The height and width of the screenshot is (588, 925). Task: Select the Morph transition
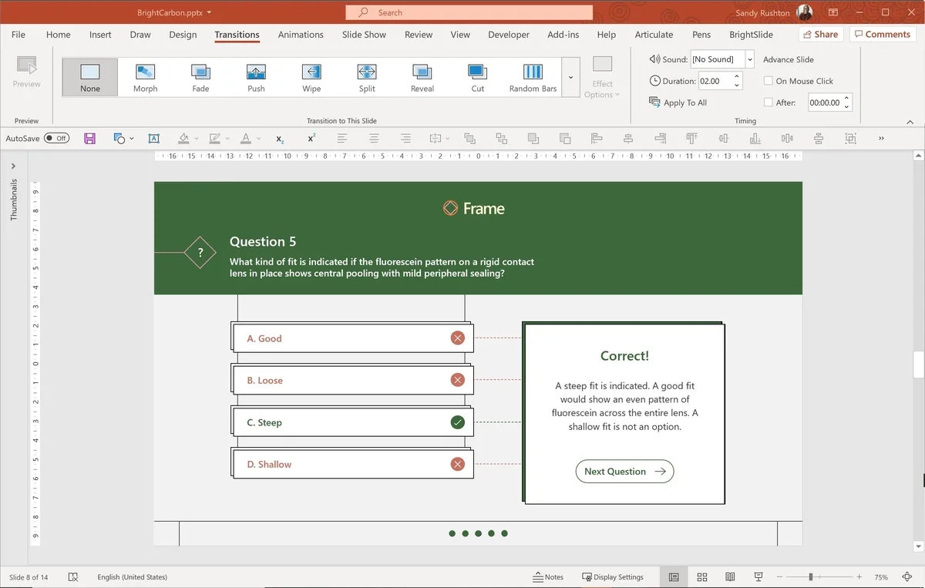[x=145, y=77]
